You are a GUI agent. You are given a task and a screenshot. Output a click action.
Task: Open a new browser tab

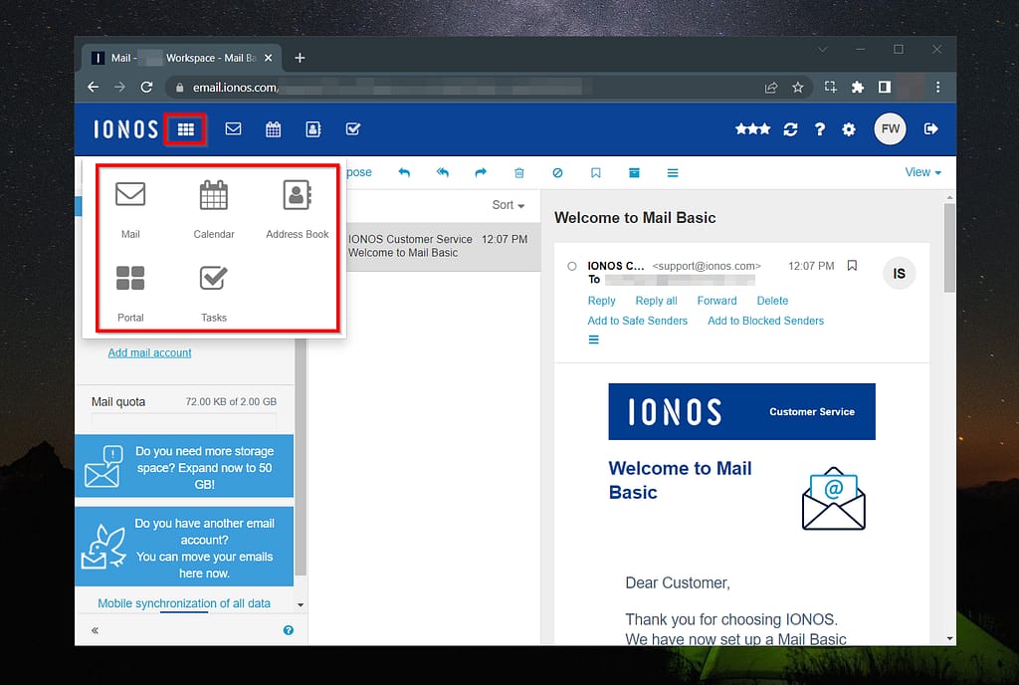(x=300, y=58)
